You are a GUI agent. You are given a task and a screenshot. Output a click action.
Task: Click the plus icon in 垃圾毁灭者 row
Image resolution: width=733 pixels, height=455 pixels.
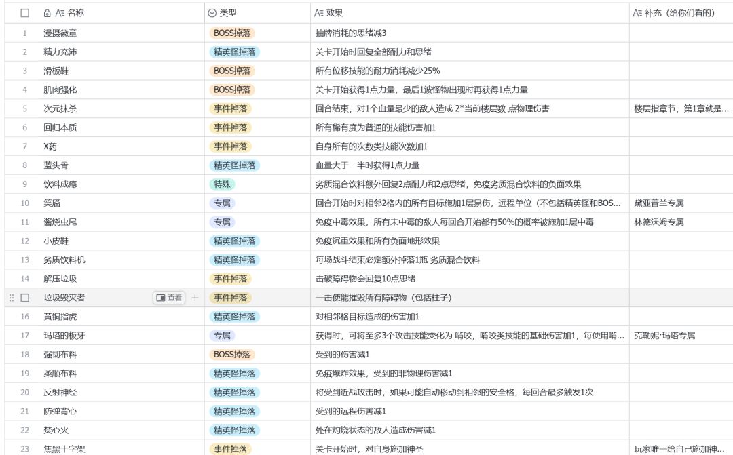(195, 298)
